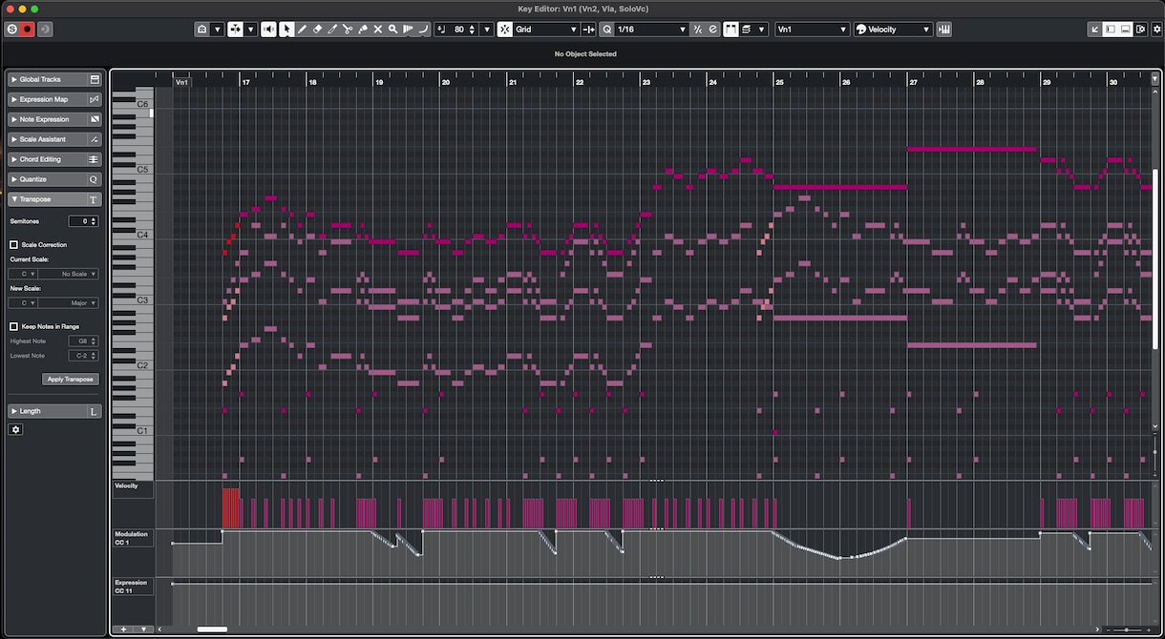Select the Line tool
Screen dimensions: 1165x639
coord(423,30)
